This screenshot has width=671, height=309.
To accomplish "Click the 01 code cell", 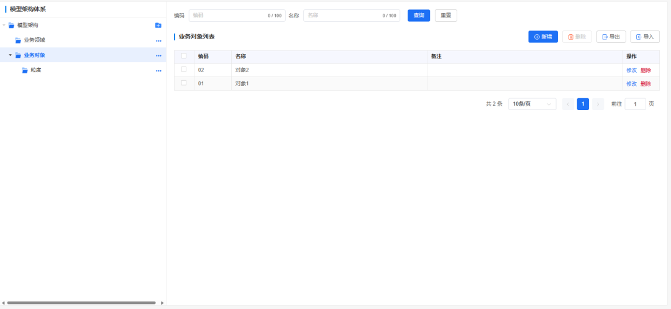I will (x=212, y=84).
